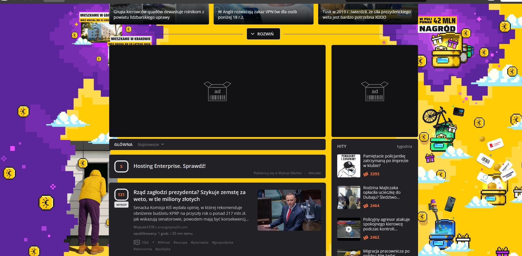Click the 131 vote counter box
522x256 pixels.
(121, 195)
